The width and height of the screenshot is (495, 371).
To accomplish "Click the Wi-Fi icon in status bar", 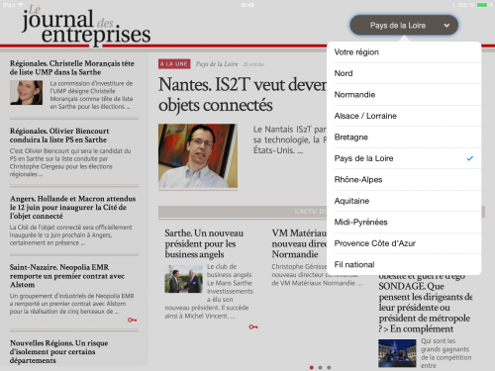I will pyautogui.click(x=21, y=5).
